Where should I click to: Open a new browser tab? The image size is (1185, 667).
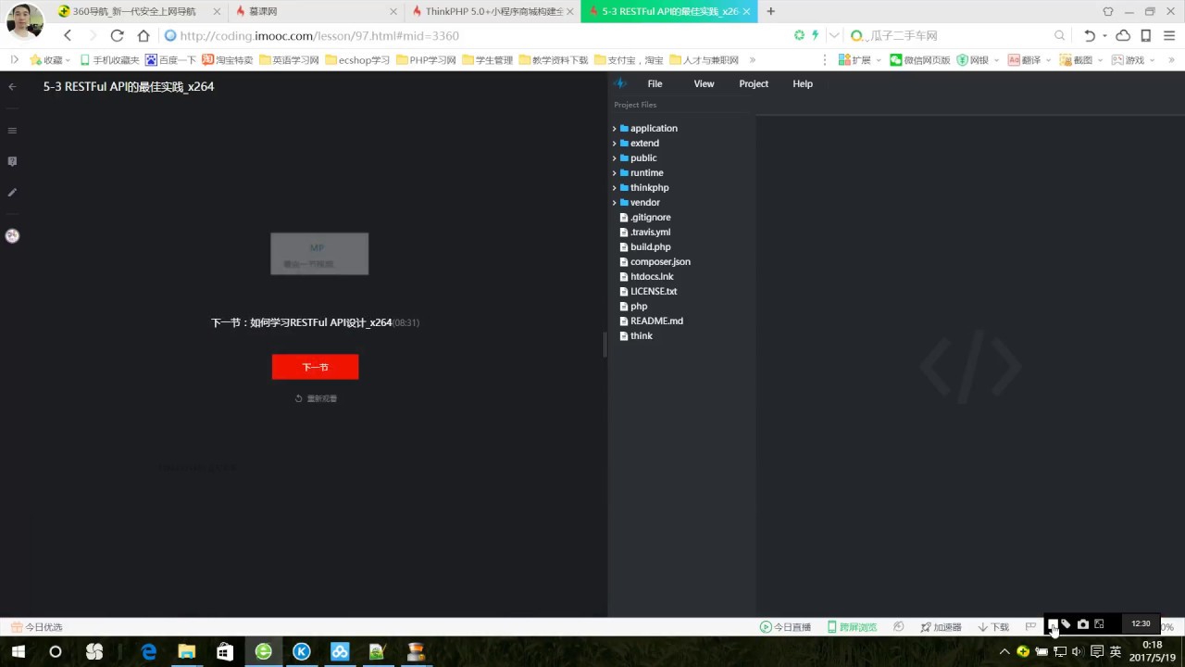[x=770, y=11]
